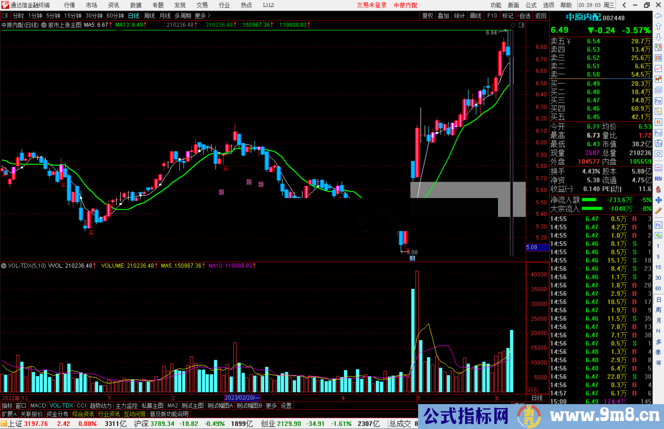The width and height of the screenshot is (664, 429).
Task: Click the 2023/02/20 date marker on timeline
Action: pyautogui.click(x=242, y=398)
